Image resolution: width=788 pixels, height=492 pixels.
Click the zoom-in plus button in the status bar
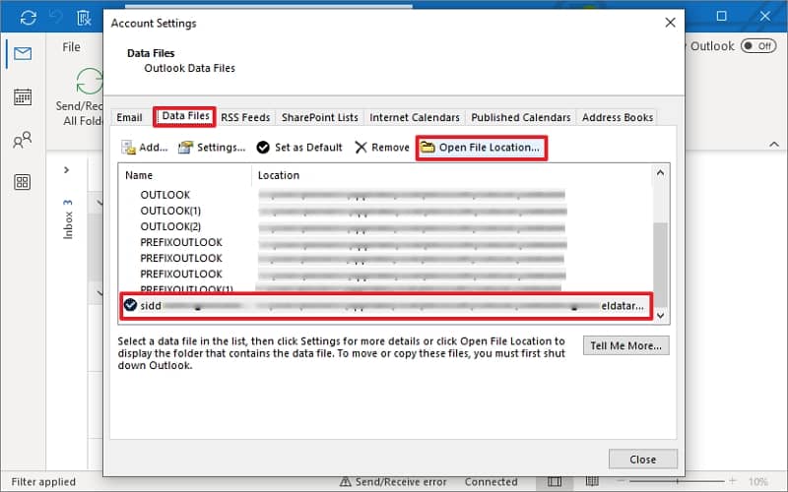[733, 481]
